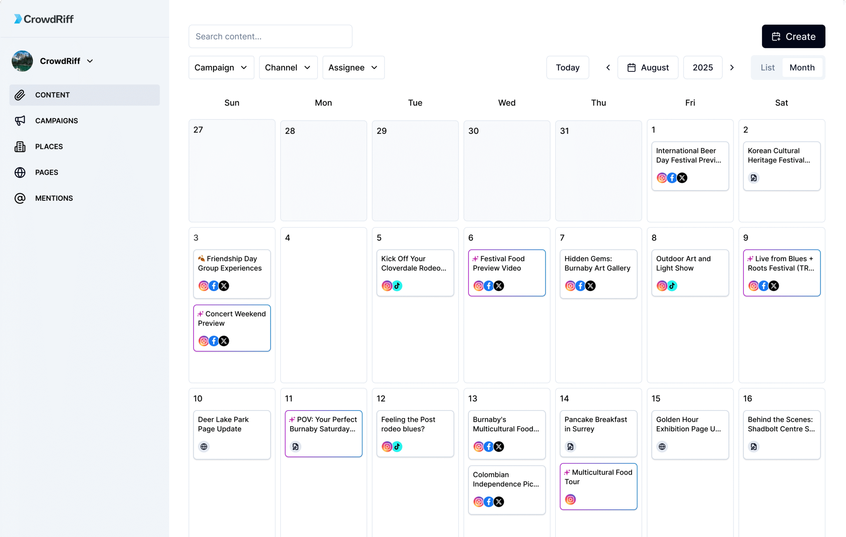
Task: Select the TikTok icon on Kick Off Your Cloverdale Rodeo
Action: click(397, 286)
